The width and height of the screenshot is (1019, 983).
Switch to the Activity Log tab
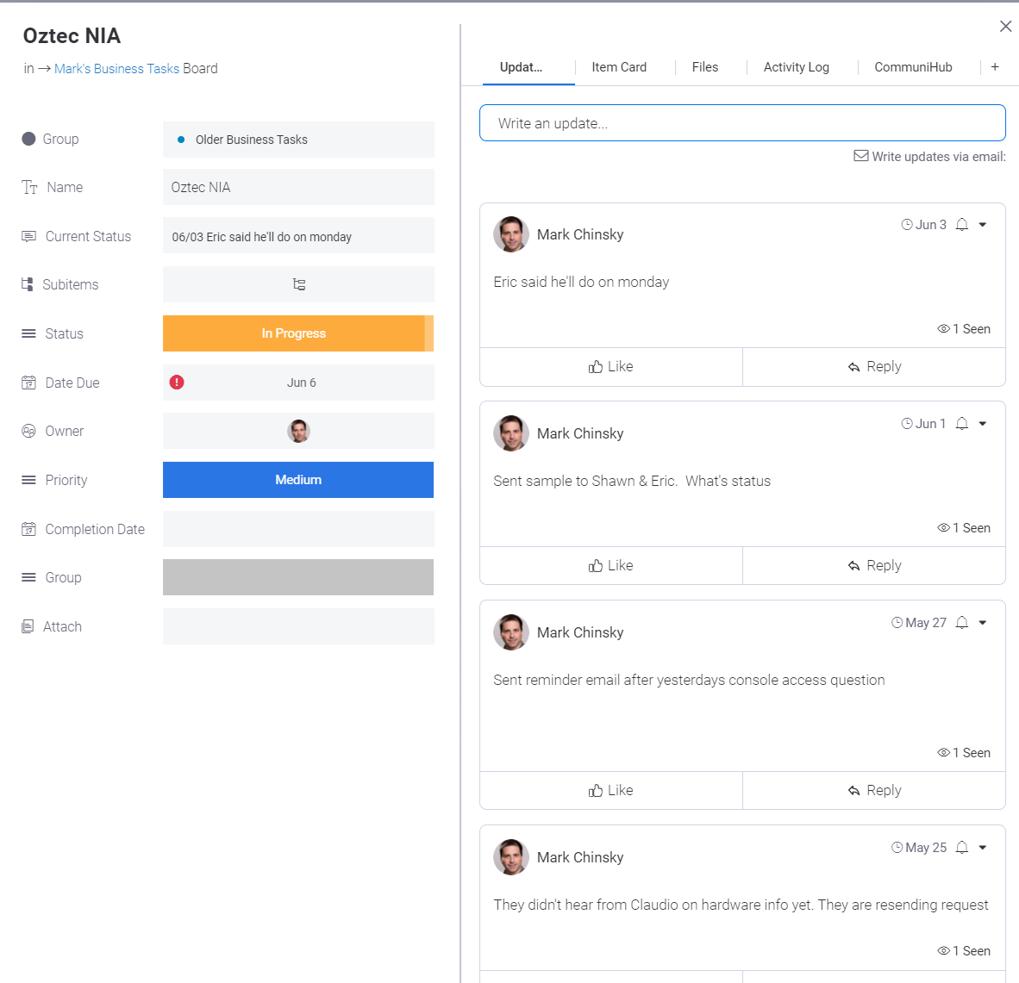click(796, 67)
